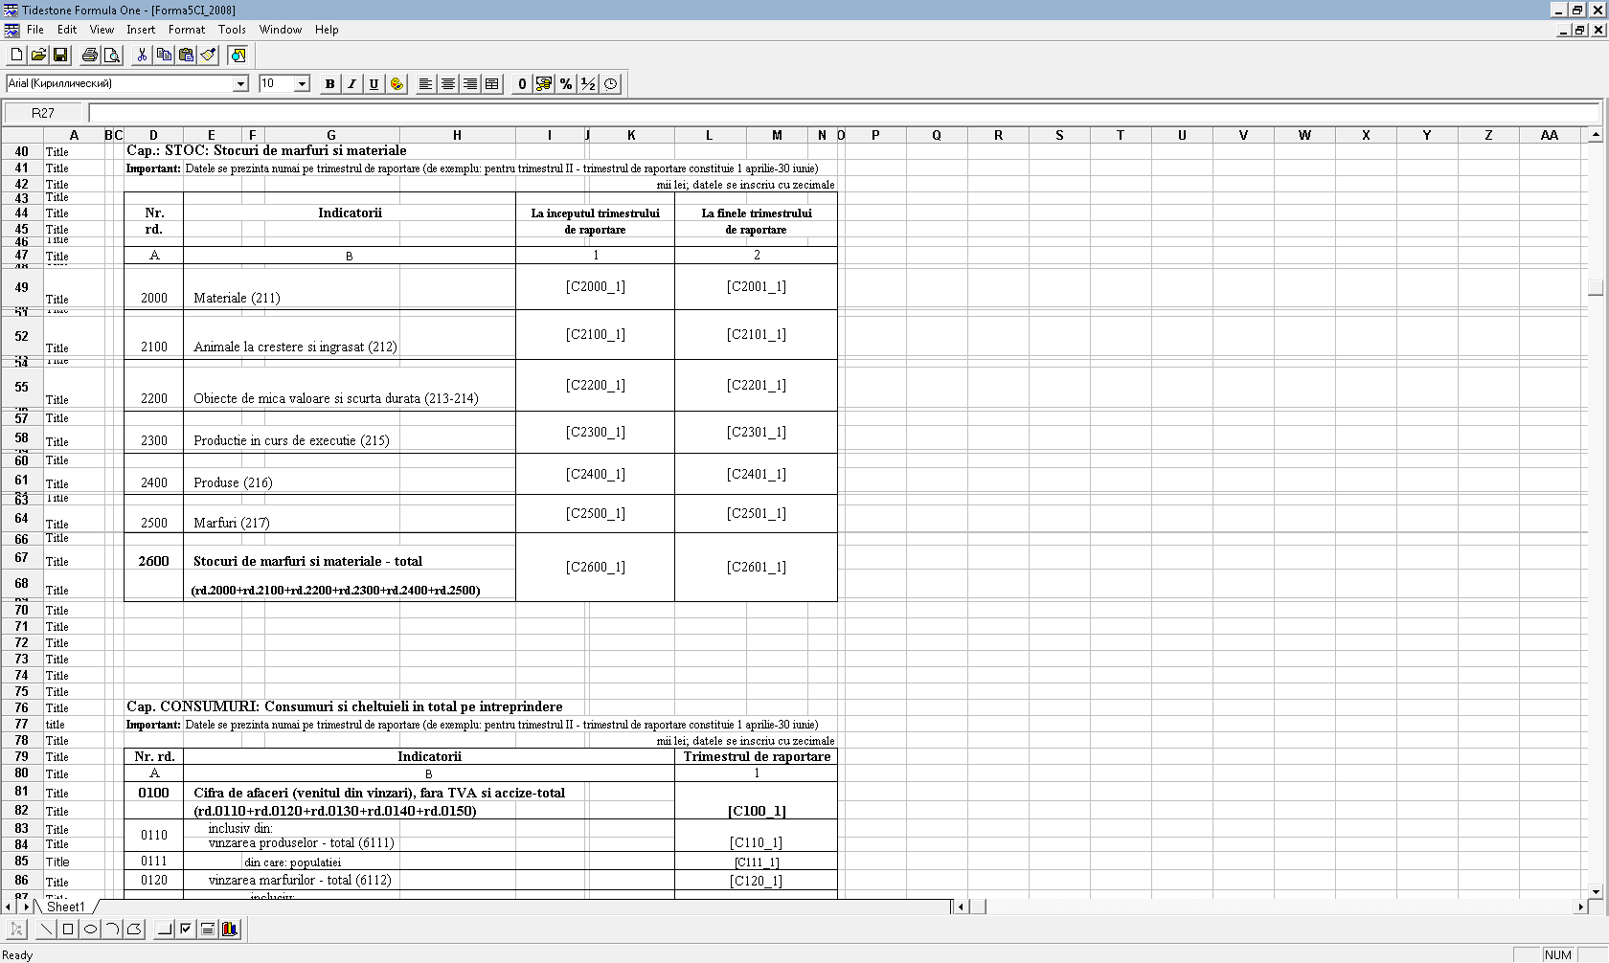Switch to the Sheet1 tab

click(x=66, y=907)
